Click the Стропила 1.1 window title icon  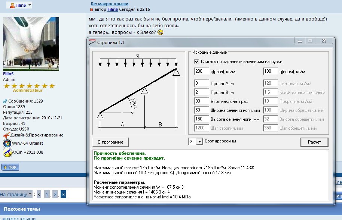[x=92, y=42]
